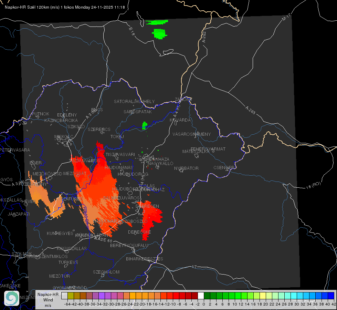337x310 pixels.
Task: Click the MEZŐTÚR city label
Action: pos(59,276)
